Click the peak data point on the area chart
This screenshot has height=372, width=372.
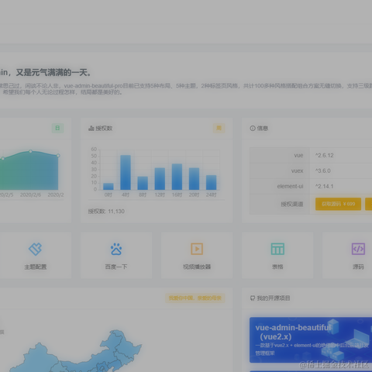(x=30, y=151)
